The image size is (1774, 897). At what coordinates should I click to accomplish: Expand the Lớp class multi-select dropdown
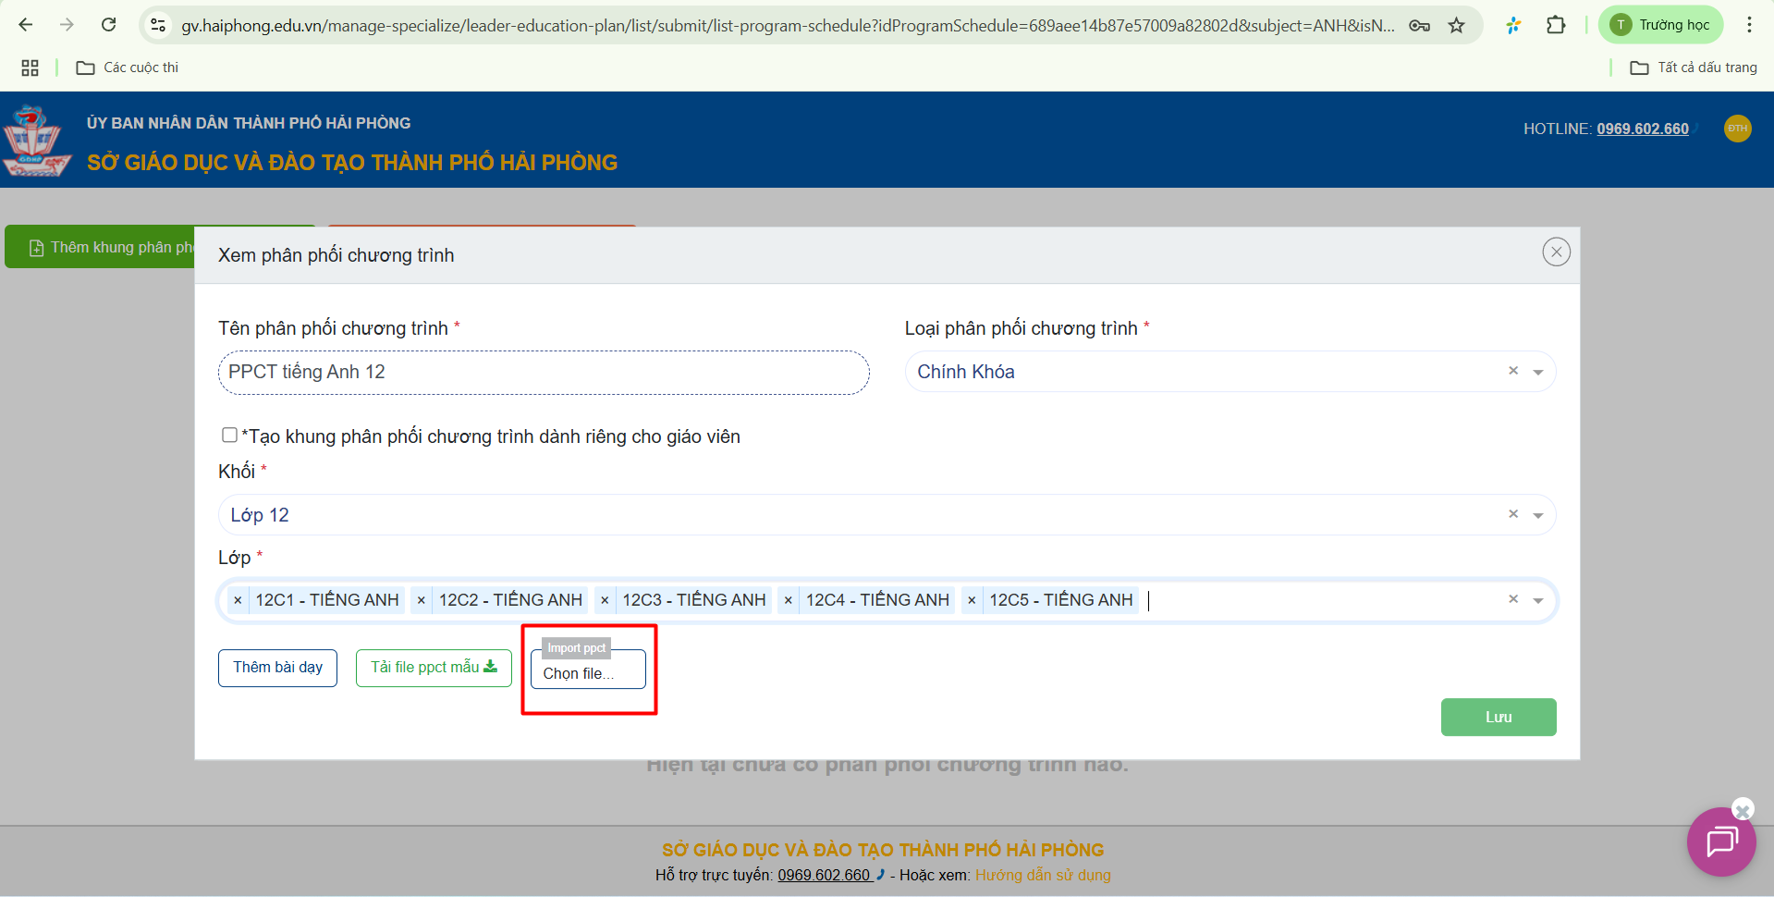point(1538,600)
